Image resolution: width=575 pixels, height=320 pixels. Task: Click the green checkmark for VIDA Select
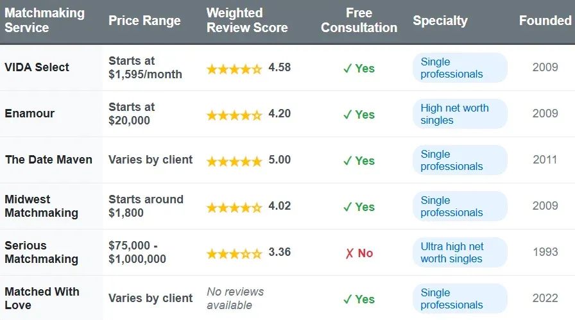(x=347, y=69)
